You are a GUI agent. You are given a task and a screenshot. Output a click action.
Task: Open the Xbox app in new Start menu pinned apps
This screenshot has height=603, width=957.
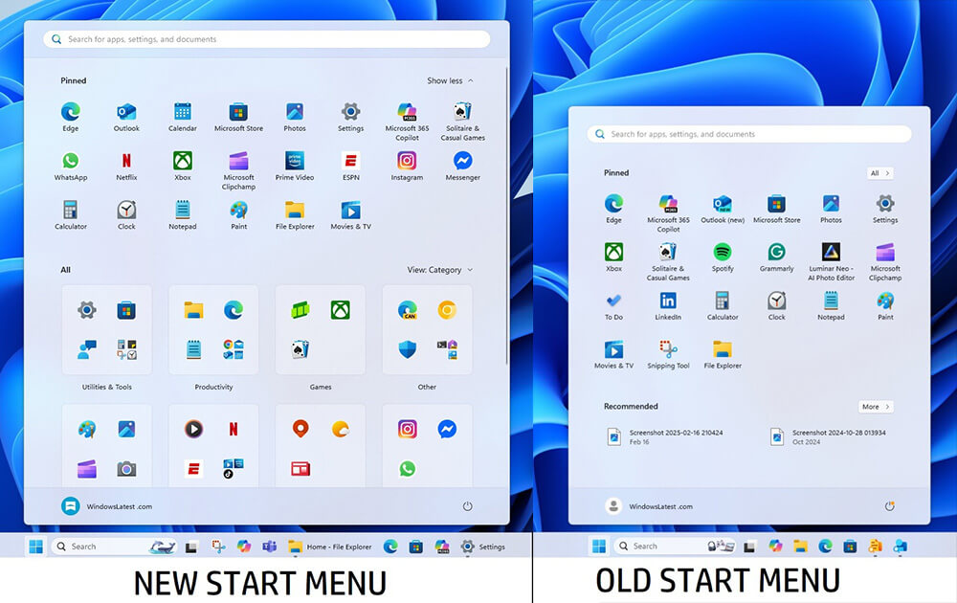point(183,166)
